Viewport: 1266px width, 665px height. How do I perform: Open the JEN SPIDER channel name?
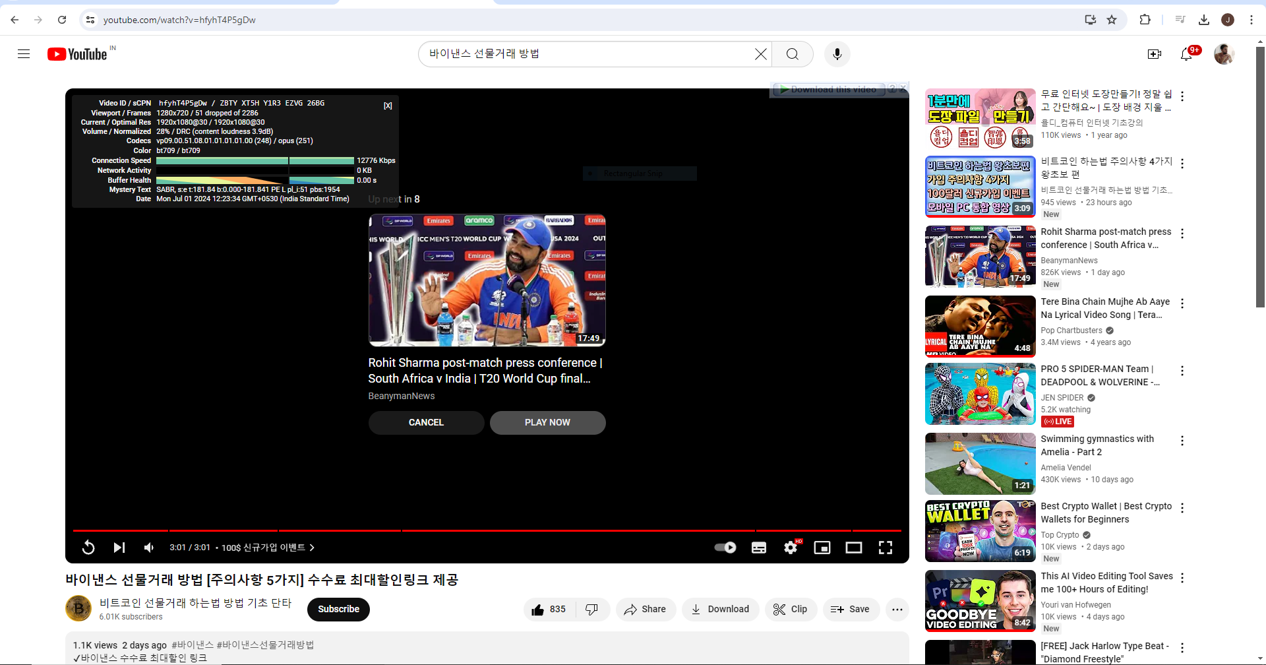[1062, 398]
